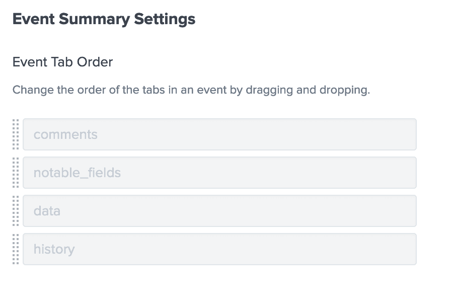Click the Event Tab Order subheading
Image resolution: width=451 pixels, height=307 pixels.
(x=63, y=62)
